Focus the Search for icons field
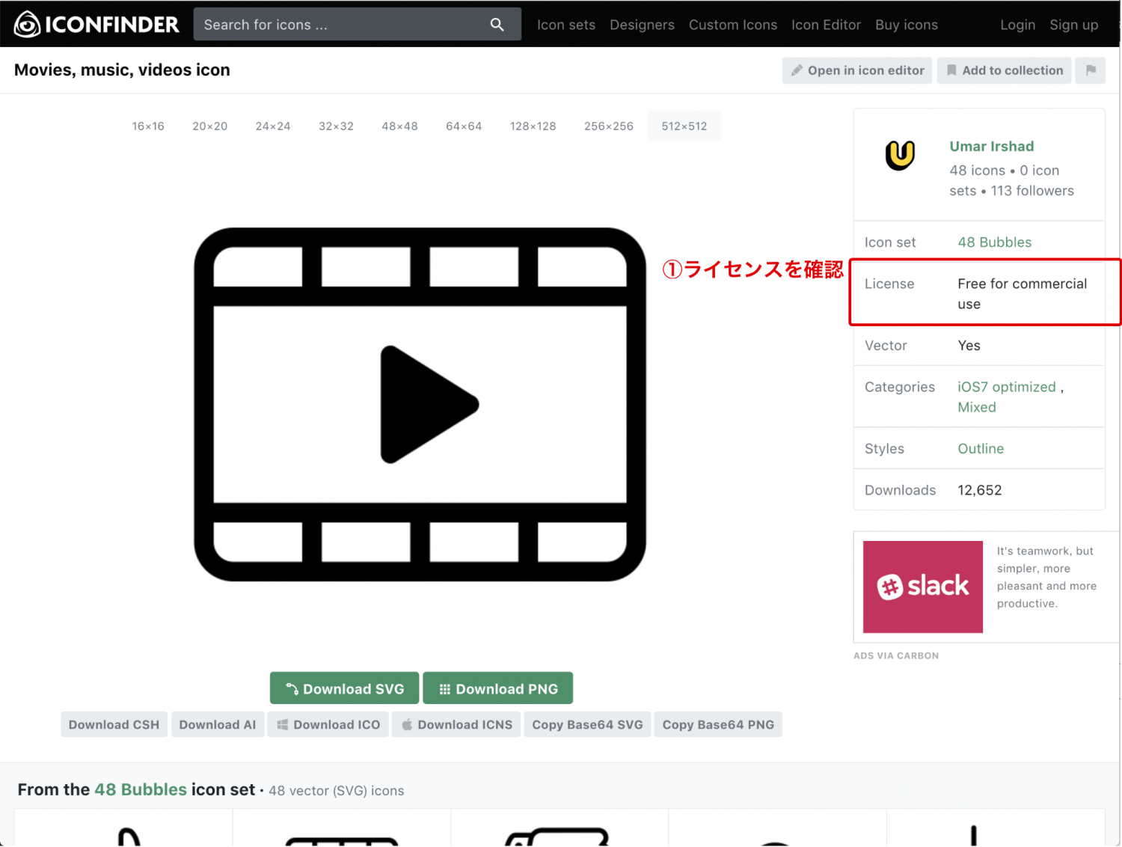 coord(340,25)
